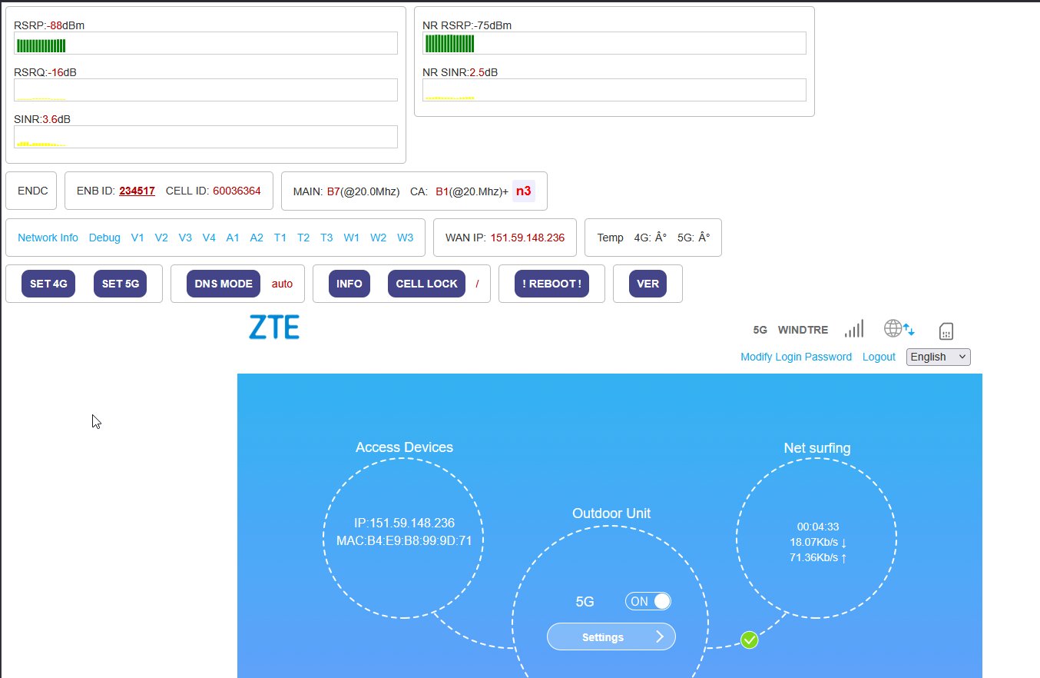Open Outdoor Unit Settings
Image resolution: width=1040 pixels, height=678 pixels.
coord(611,636)
